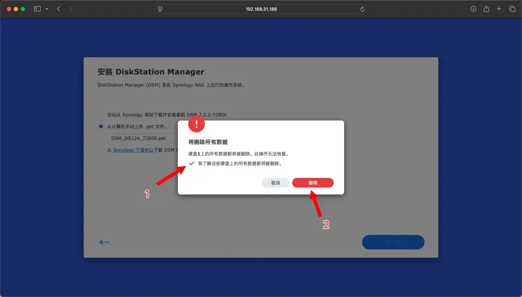Select the automatic DSM download radio option
This screenshot has height=297, width=522.
(x=101, y=115)
